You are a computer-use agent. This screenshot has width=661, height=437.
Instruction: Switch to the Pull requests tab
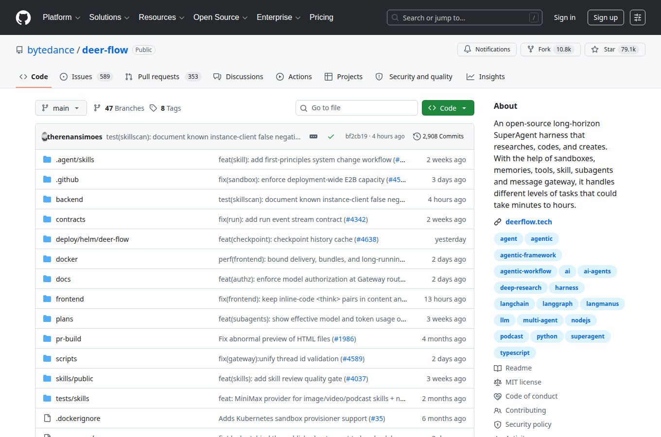coord(163,77)
